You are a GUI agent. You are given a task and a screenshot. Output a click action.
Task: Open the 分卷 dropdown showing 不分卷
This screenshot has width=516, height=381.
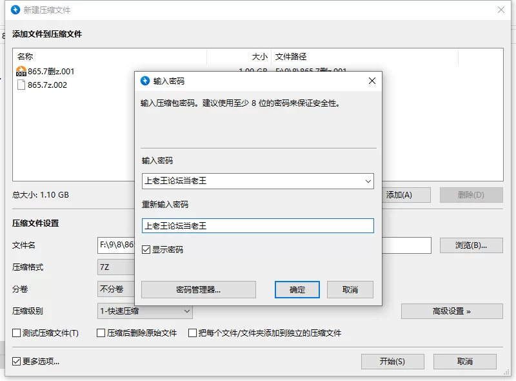(x=116, y=289)
